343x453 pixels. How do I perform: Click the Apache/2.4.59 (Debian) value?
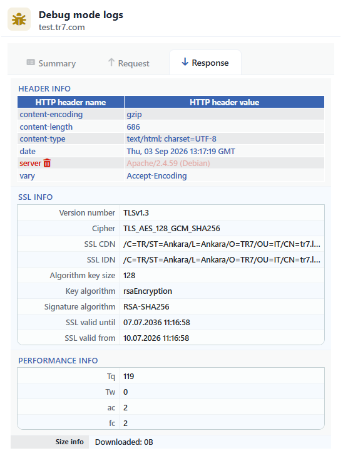click(168, 164)
